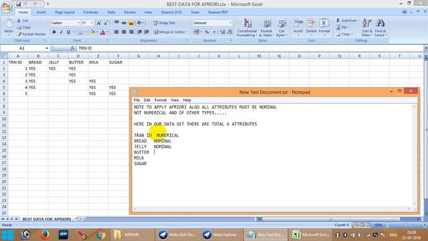
Task: Click the Copy command
Action: point(24,27)
